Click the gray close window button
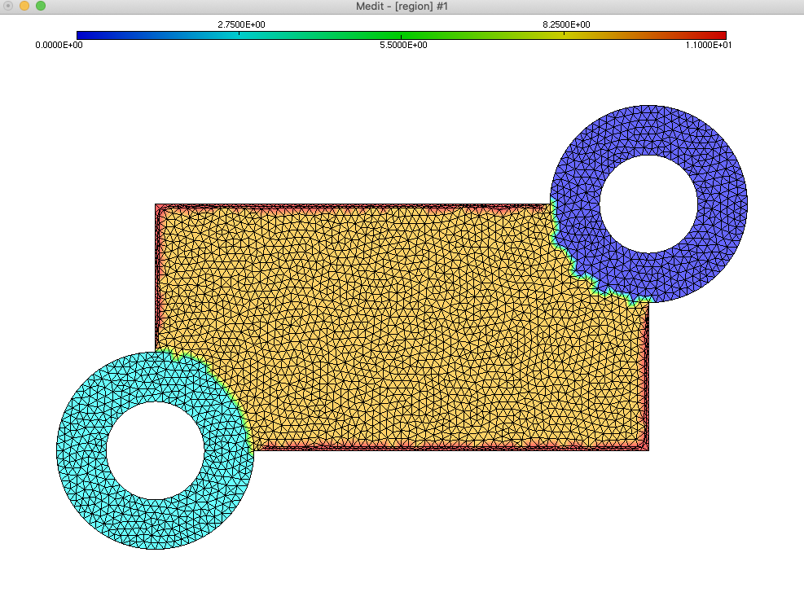The height and width of the screenshot is (614, 804). pyautogui.click(x=7, y=6)
